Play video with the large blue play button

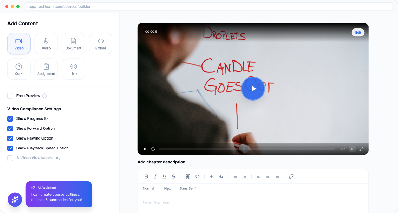click(253, 89)
